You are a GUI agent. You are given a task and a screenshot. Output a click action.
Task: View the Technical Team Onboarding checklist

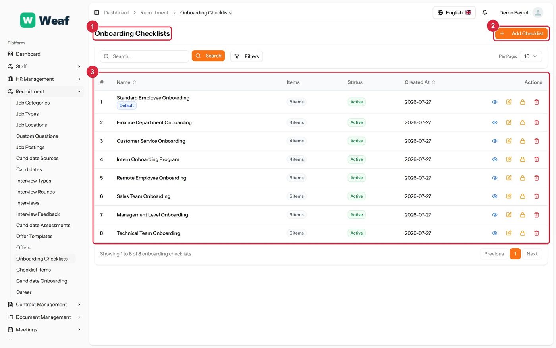coord(495,233)
